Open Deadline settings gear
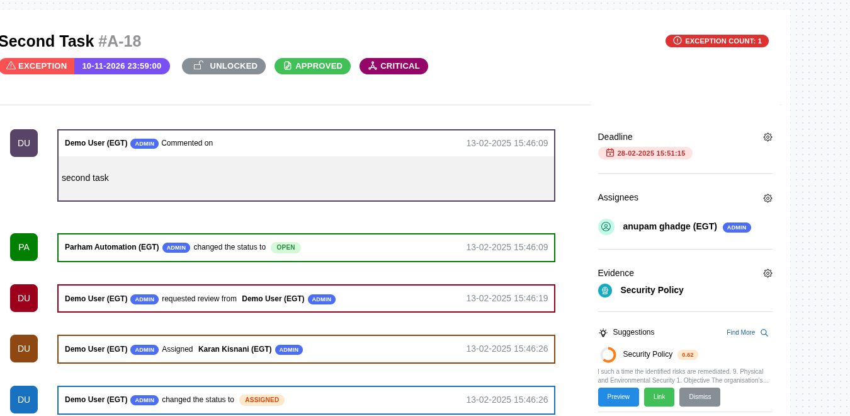The width and height of the screenshot is (850, 416). (768, 137)
